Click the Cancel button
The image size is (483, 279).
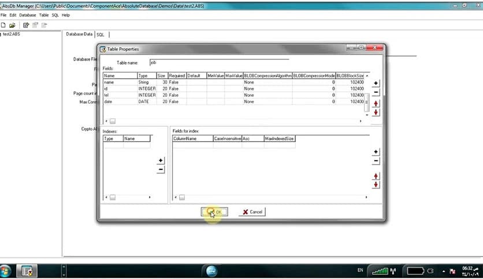point(252,212)
